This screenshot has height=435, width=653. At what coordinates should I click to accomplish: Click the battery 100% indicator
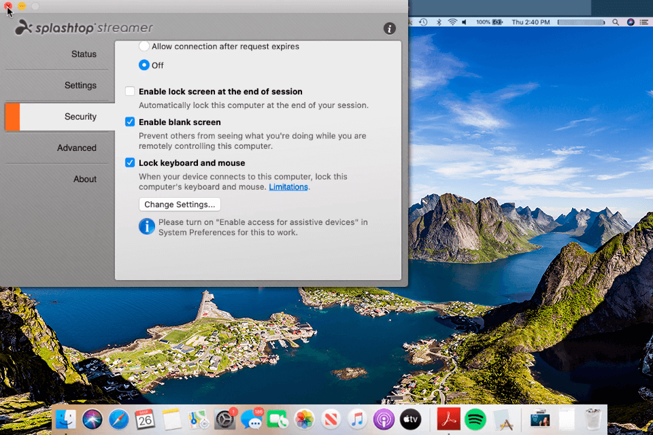pos(489,22)
